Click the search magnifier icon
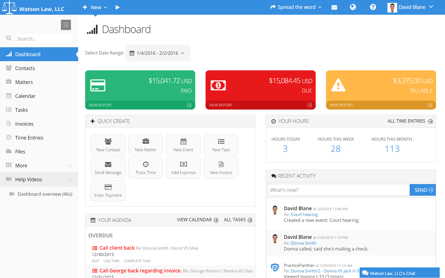 pos(9,38)
